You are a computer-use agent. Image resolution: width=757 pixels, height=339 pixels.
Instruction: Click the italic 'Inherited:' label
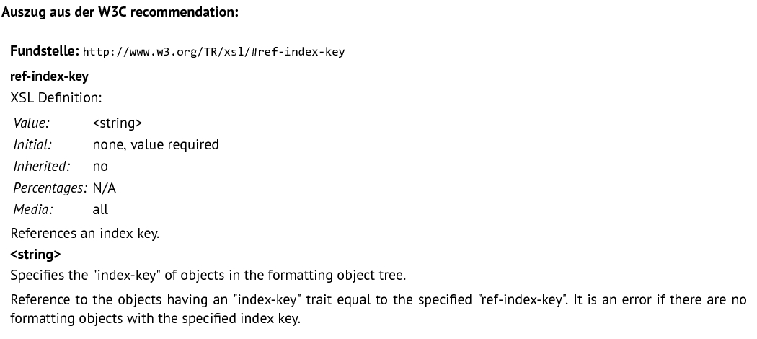point(42,166)
